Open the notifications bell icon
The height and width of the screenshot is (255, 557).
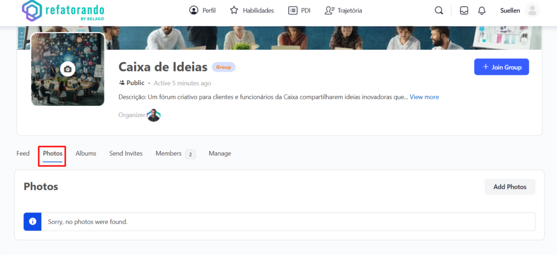[x=481, y=10]
